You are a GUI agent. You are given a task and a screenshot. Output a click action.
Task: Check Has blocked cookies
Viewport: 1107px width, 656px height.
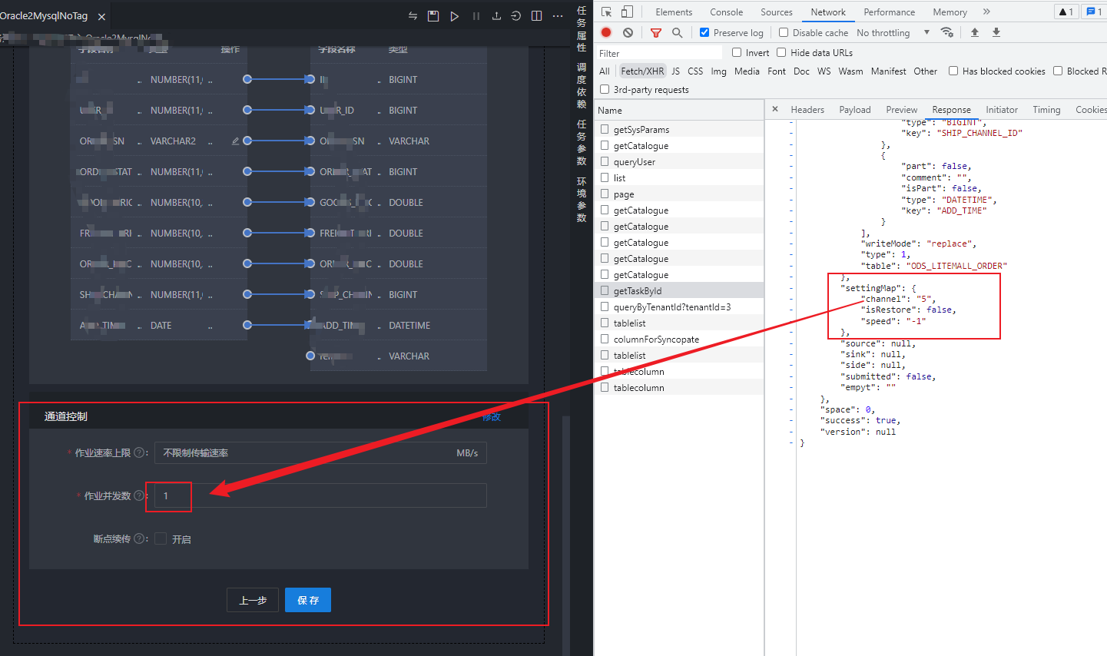953,71
